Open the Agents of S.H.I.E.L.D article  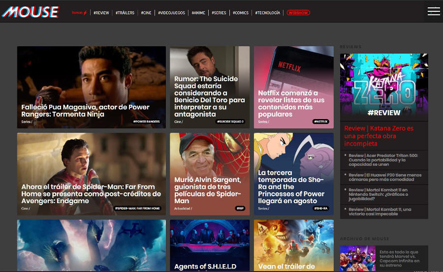[x=210, y=245]
